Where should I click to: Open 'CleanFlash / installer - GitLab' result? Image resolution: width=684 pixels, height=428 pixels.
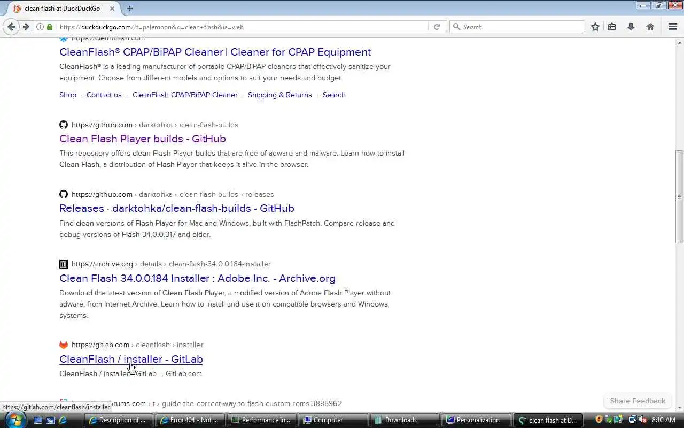(131, 359)
